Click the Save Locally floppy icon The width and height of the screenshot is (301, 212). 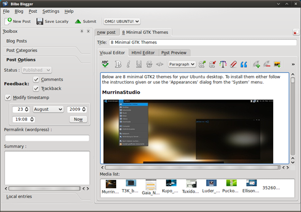tap(40, 22)
